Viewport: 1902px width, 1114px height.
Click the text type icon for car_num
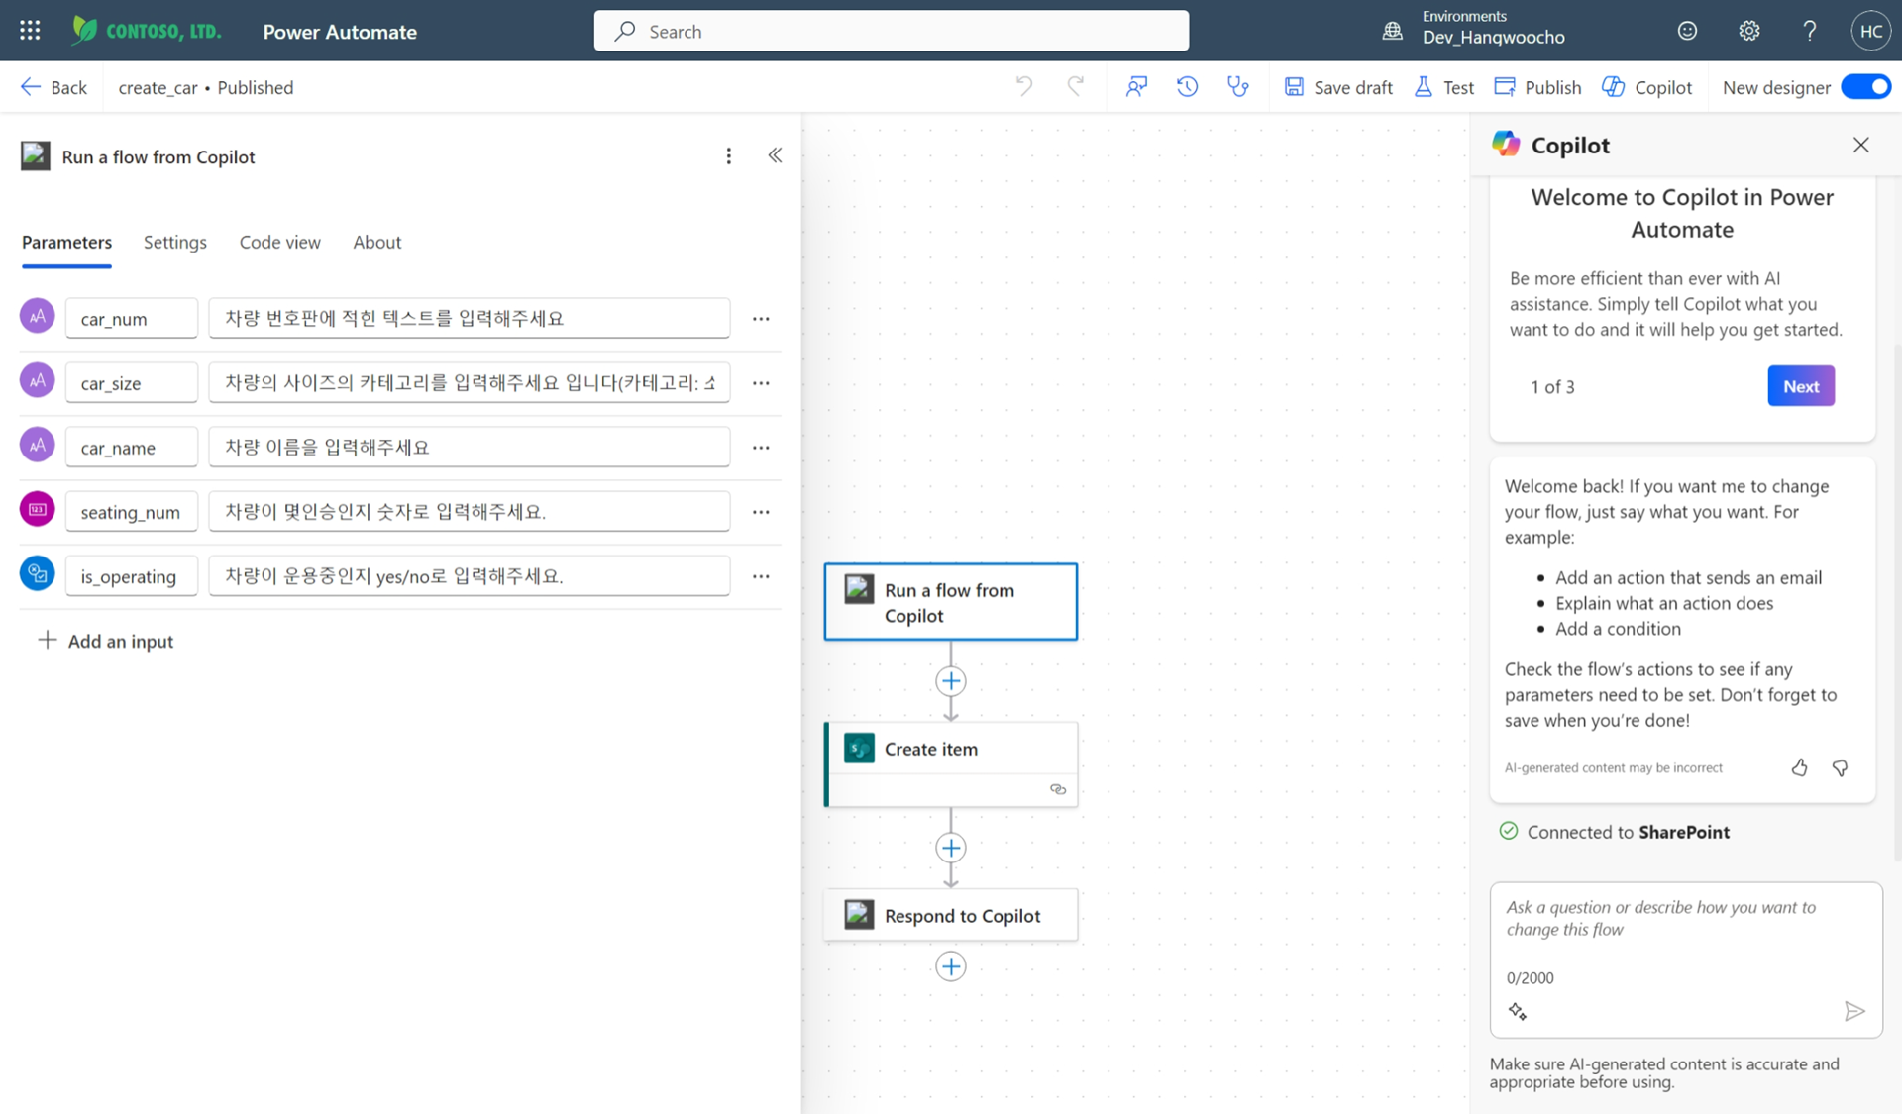coord(38,316)
